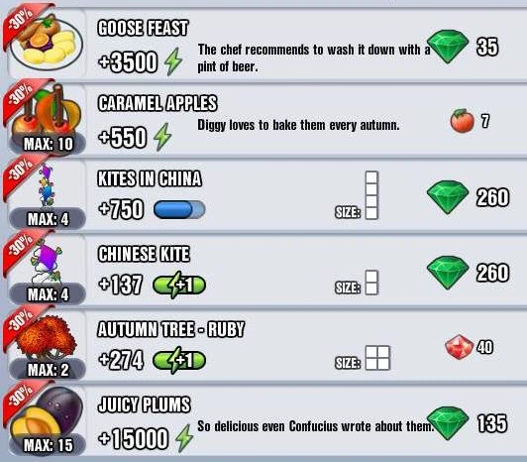Click the green gem beside 35
The image size is (527, 462).
click(448, 47)
